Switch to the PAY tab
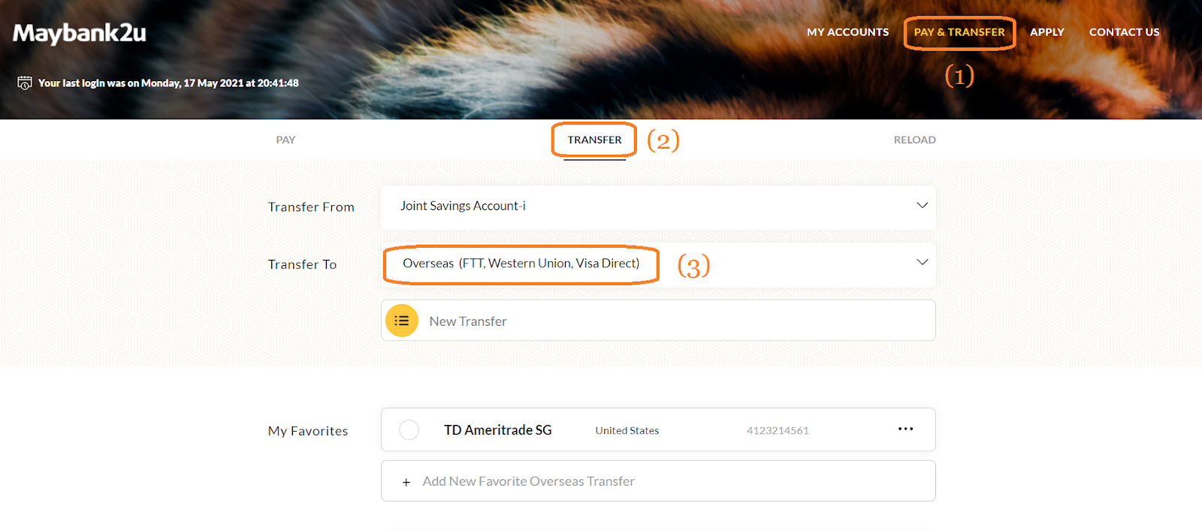This screenshot has height=530, width=1202. (285, 140)
